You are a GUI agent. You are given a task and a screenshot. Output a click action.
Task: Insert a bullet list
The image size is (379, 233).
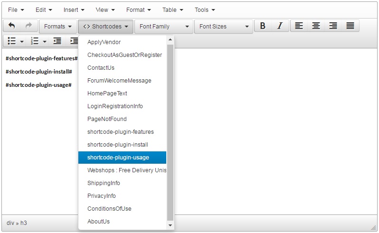(12, 41)
